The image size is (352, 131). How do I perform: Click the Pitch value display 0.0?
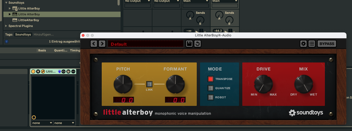[123, 100]
